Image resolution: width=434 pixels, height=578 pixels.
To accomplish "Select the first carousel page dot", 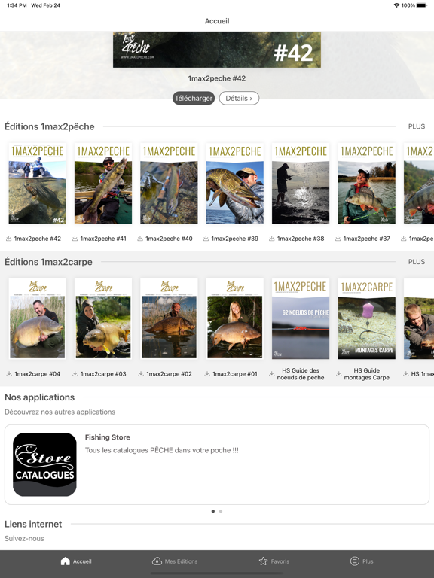I will (x=213, y=511).
